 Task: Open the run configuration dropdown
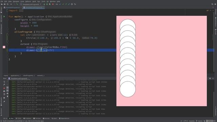31,4
